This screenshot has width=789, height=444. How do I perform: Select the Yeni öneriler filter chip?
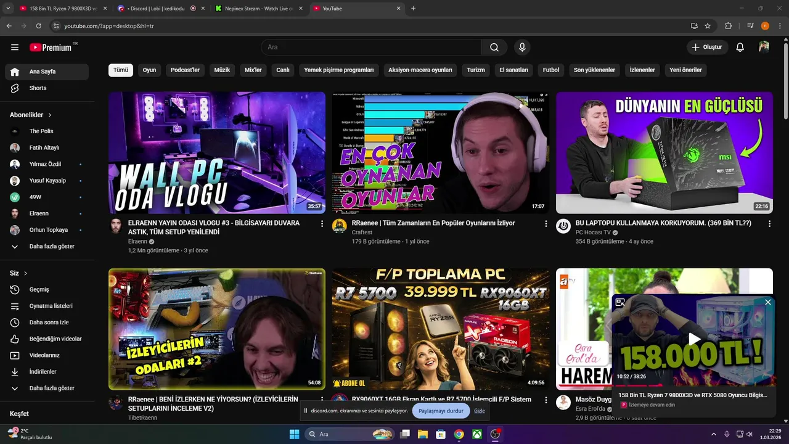(x=685, y=70)
